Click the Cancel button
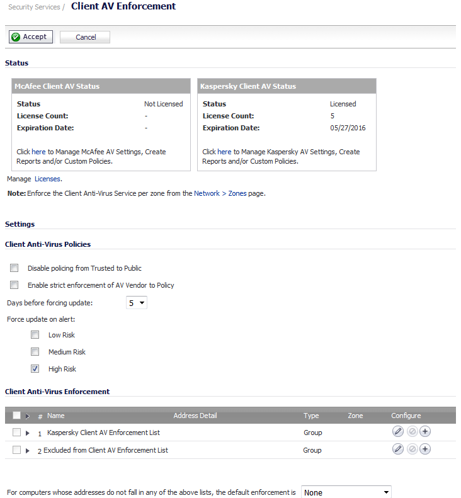Image resolution: width=461 pixels, height=498 pixels. 85,37
